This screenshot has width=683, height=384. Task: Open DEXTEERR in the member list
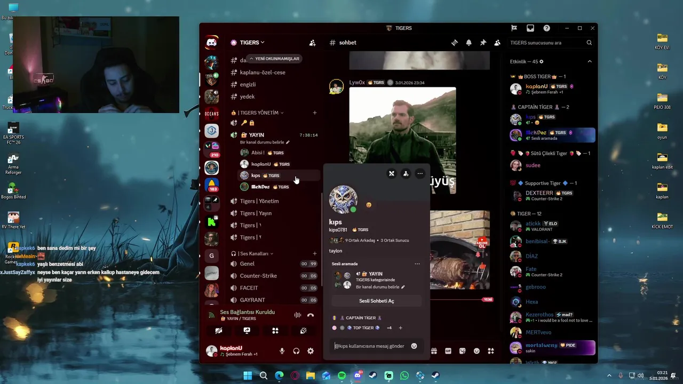pyautogui.click(x=552, y=196)
